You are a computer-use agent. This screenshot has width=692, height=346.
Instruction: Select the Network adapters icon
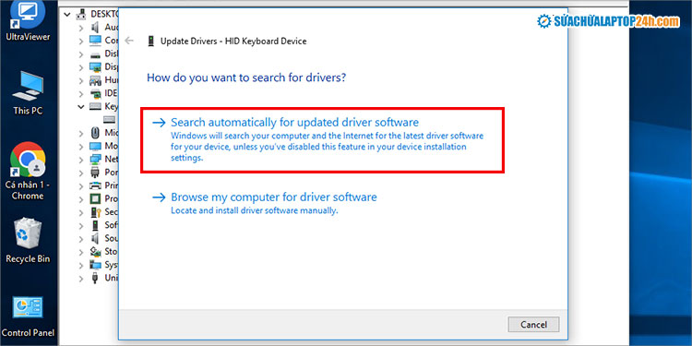(x=95, y=160)
